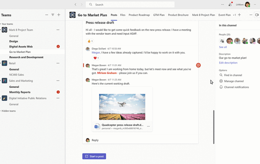Show the +1 overflow tabs

point(234,15)
